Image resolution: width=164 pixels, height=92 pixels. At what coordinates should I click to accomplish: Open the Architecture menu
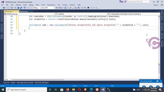[51, 5]
